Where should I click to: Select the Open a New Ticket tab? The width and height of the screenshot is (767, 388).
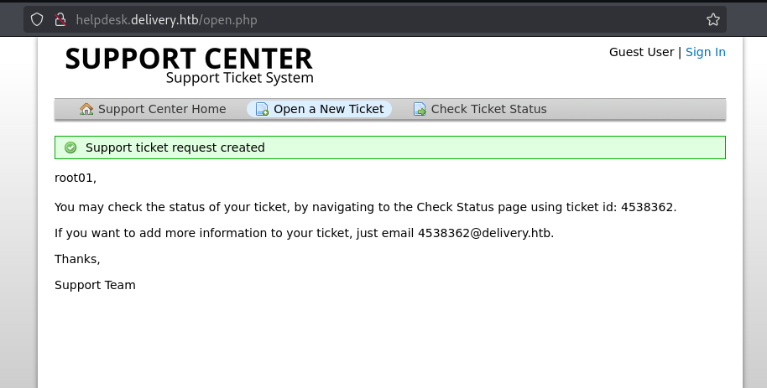(x=319, y=109)
